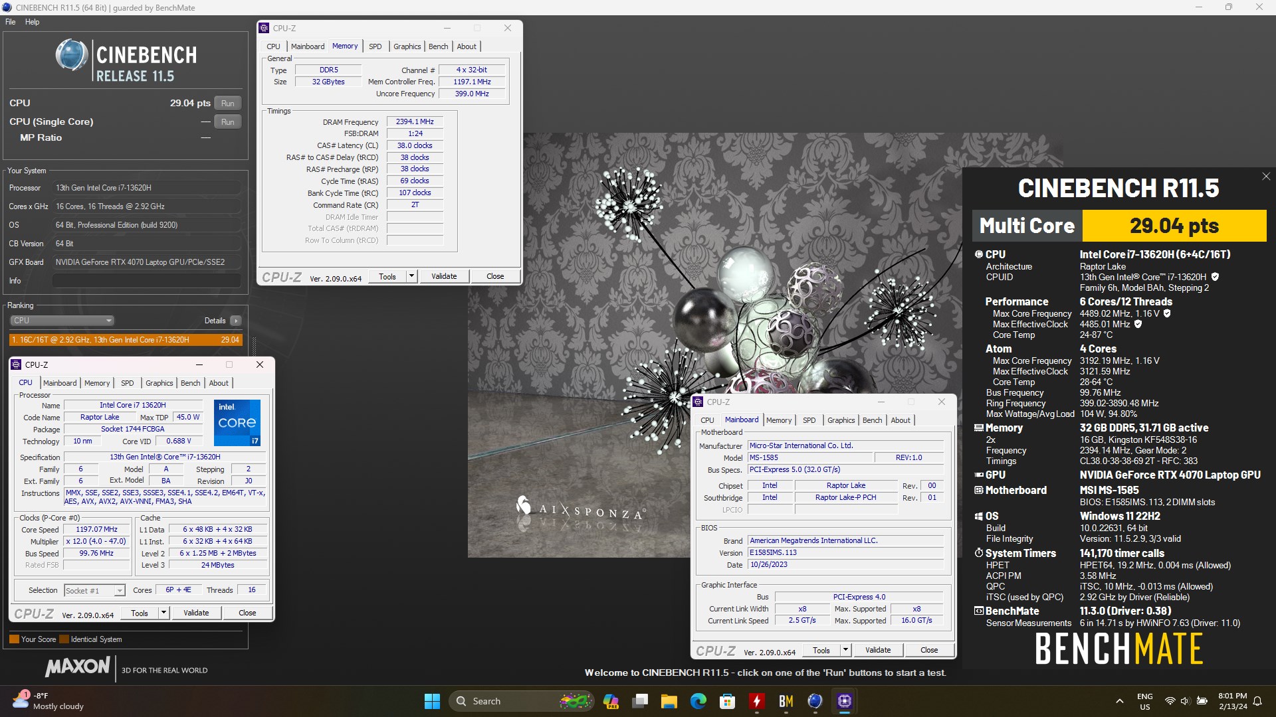This screenshot has width=1276, height=717.
Task: Click Tools button in CPU-Z Mainboard window
Action: tap(821, 650)
